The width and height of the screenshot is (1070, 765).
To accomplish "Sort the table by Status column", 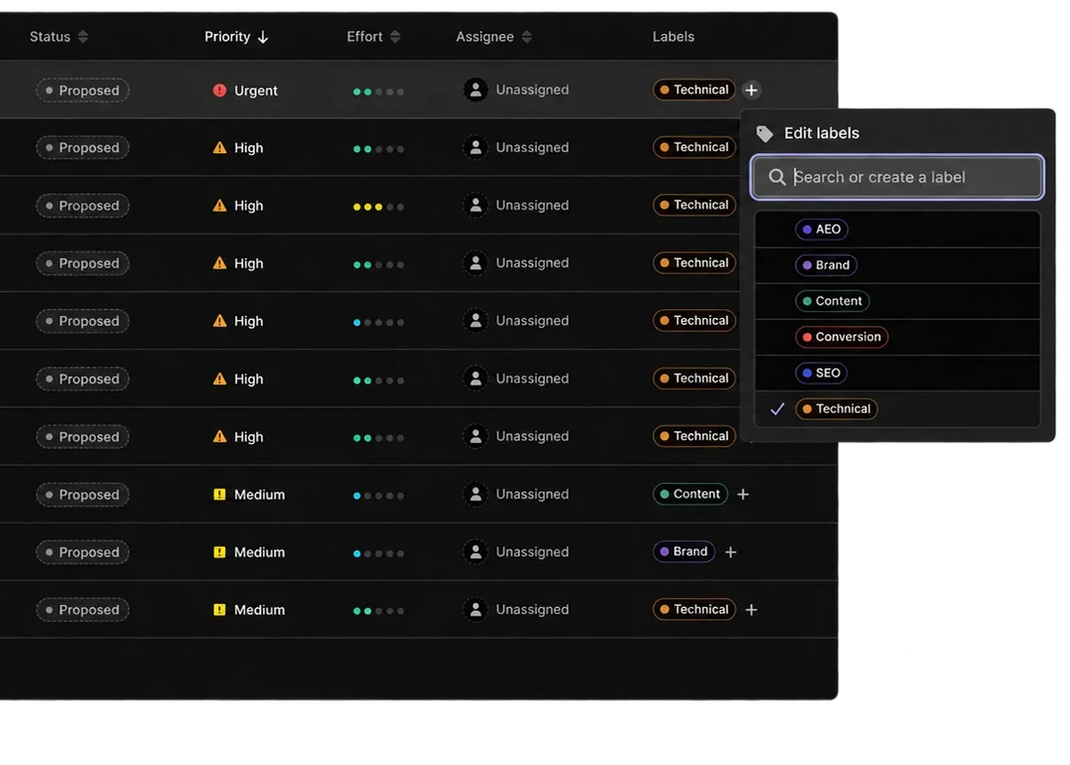I will click(x=58, y=37).
